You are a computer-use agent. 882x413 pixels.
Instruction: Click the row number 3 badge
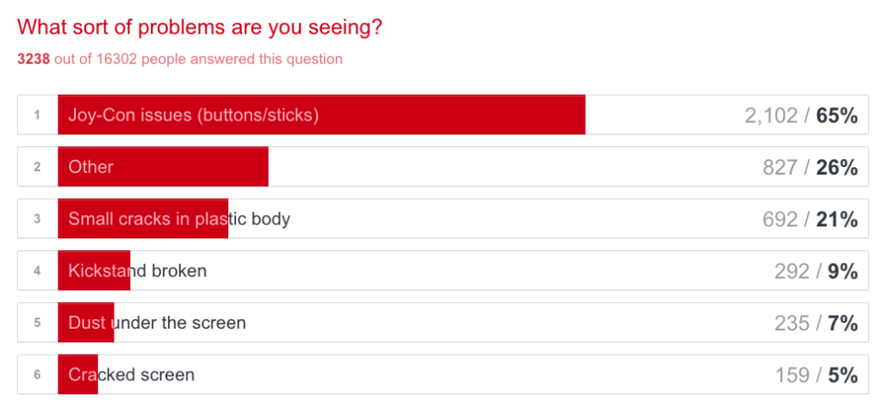coord(37,219)
